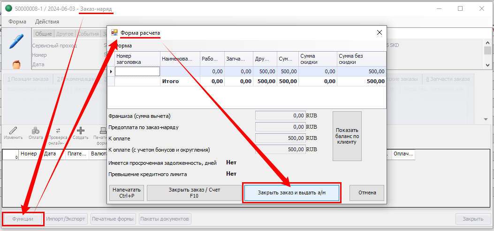Click the blue pen icon
The width and height of the screenshot is (494, 231).
point(15,42)
